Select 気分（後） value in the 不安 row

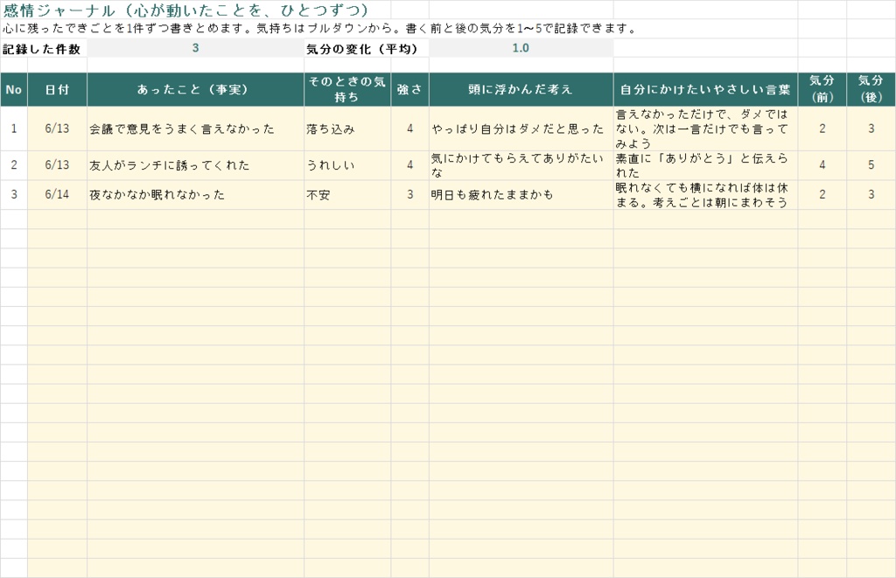[x=871, y=195]
